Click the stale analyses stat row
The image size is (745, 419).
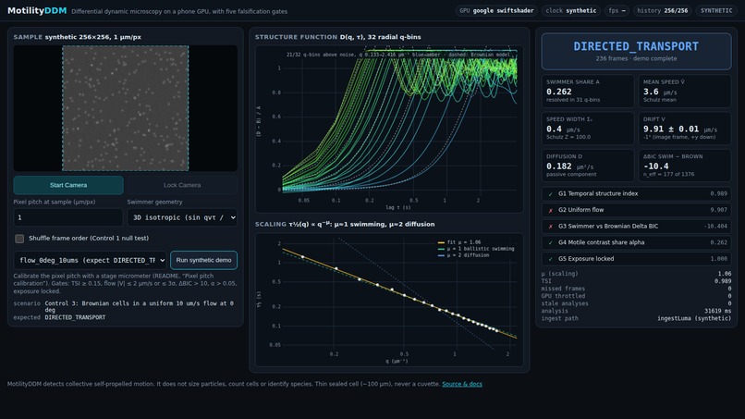(636, 303)
